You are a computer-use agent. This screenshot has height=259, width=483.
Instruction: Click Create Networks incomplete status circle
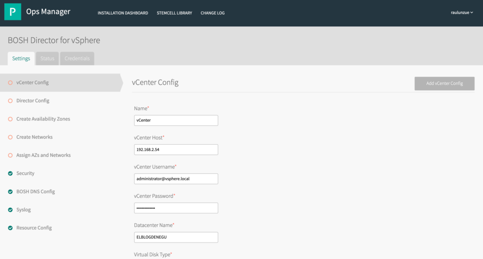pos(10,137)
